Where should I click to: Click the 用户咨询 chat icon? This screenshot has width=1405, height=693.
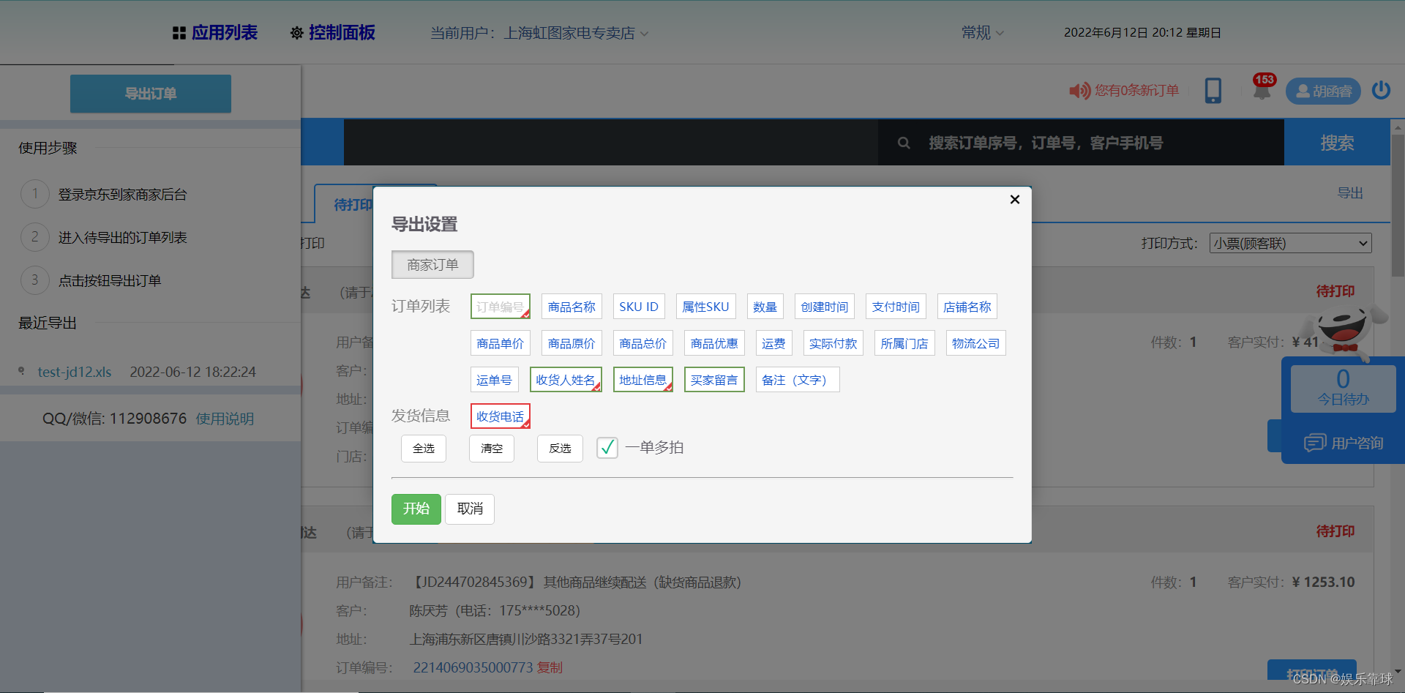pyautogui.click(x=1314, y=443)
